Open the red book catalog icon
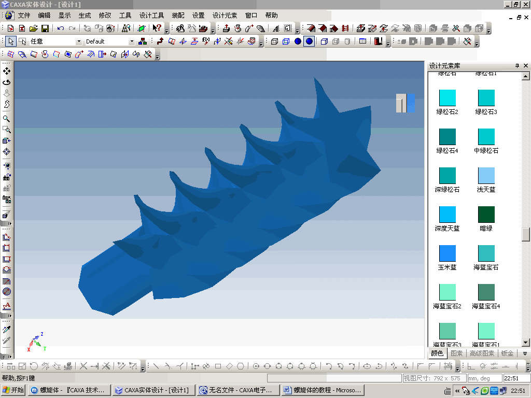 point(378,41)
